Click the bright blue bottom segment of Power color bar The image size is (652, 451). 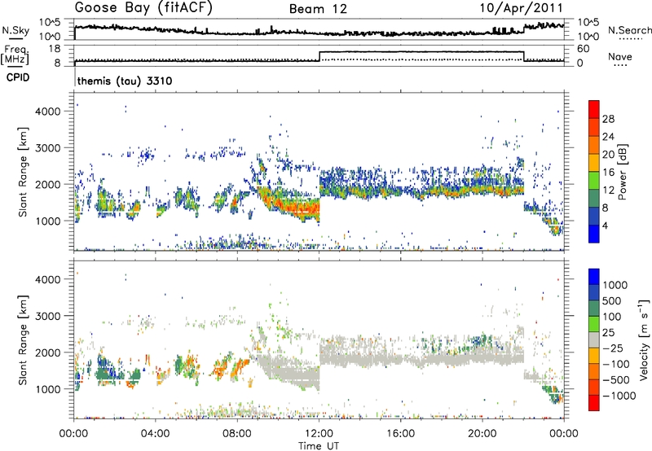coord(594,234)
